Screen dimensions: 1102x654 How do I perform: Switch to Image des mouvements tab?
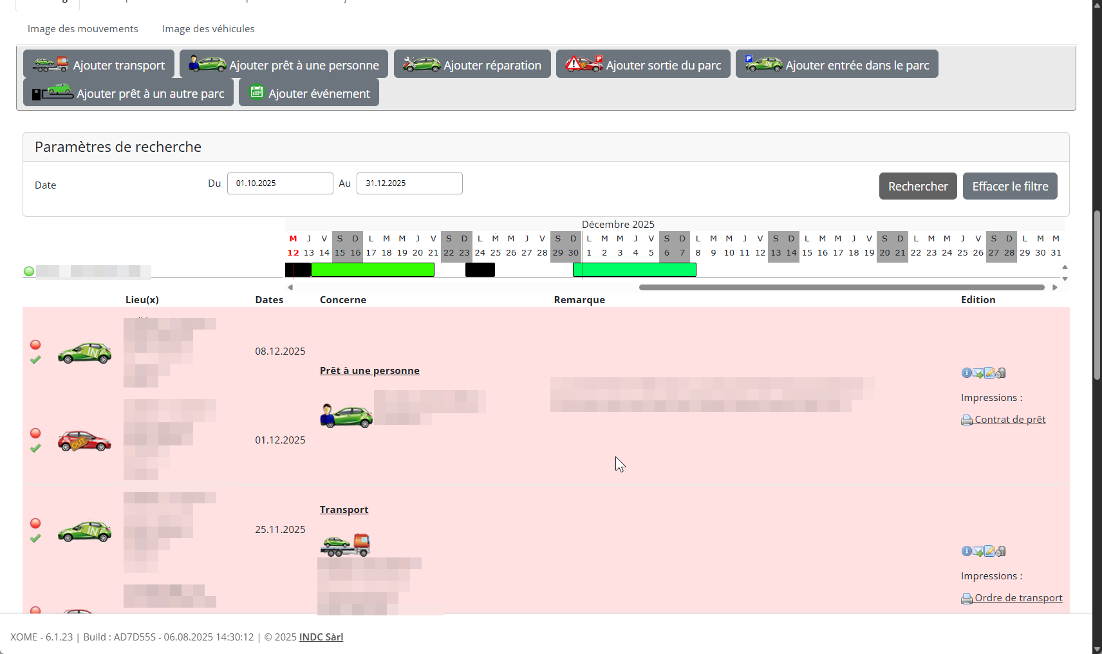pos(82,29)
